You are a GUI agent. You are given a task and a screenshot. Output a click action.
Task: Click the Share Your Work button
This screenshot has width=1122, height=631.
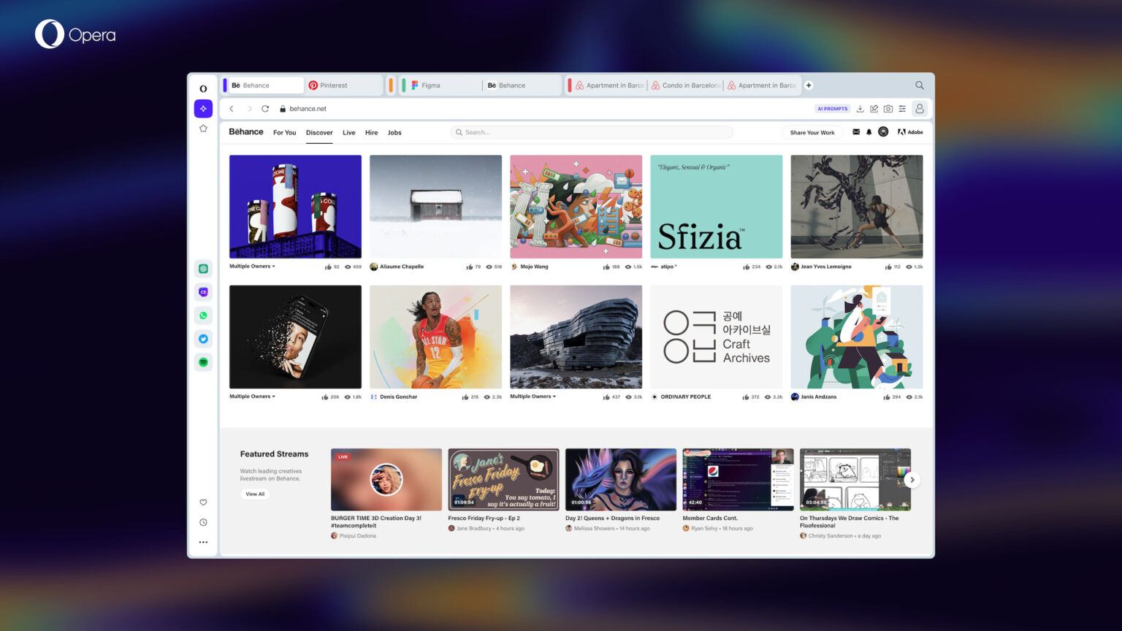[812, 132]
